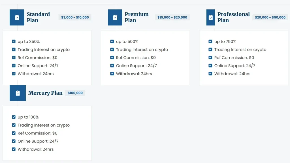Click the Standard Plan feature card
290x163 pixels.
coord(47,57)
